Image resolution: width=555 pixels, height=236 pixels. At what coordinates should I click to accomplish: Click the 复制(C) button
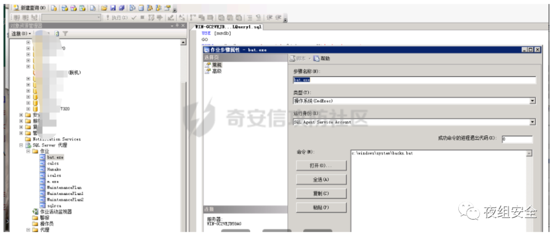[x=321, y=193]
